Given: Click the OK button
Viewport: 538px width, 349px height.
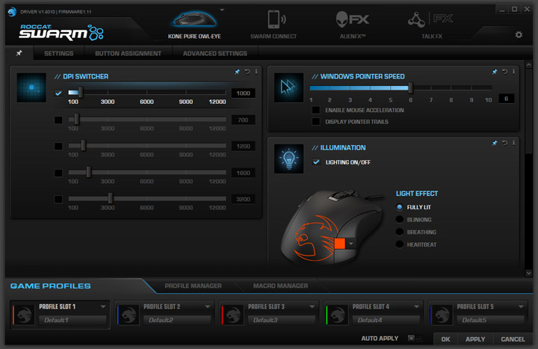Looking at the screenshot, I should (445, 339).
